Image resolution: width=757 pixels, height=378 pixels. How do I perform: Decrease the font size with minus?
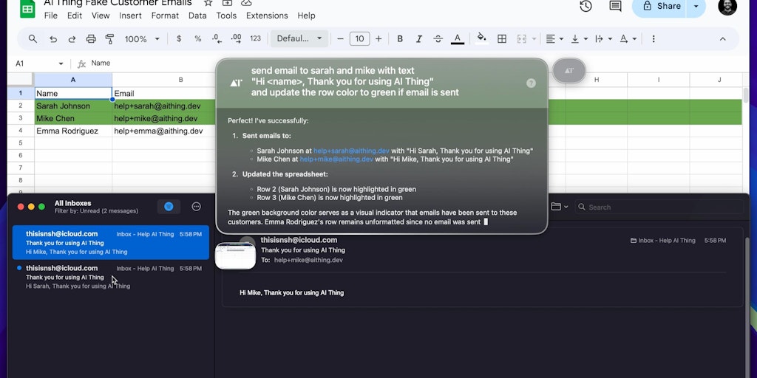tap(340, 39)
